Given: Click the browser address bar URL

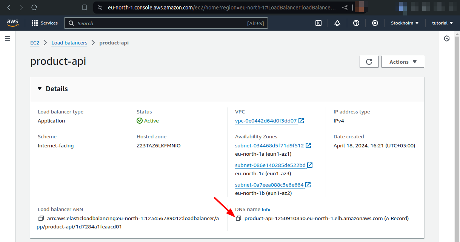Looking at the screenshot, I should (222, 8).
